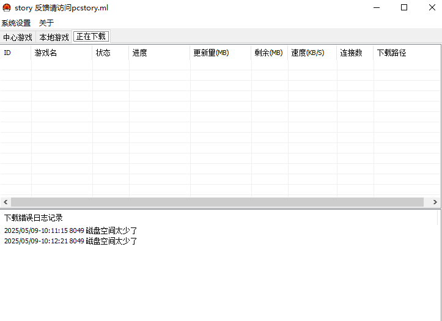The width and height of the screenshot is (442, 321).
Task: Click the horizontal scrollbar thumb
Action: [x=217, y=202]
